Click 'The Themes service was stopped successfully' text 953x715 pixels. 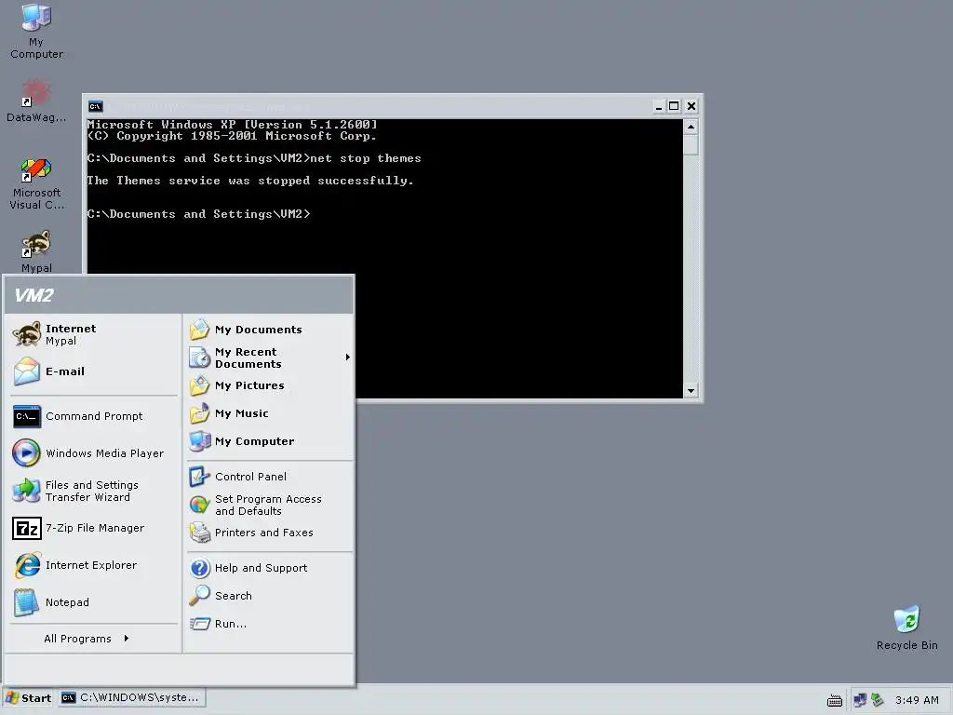point(250,181)
